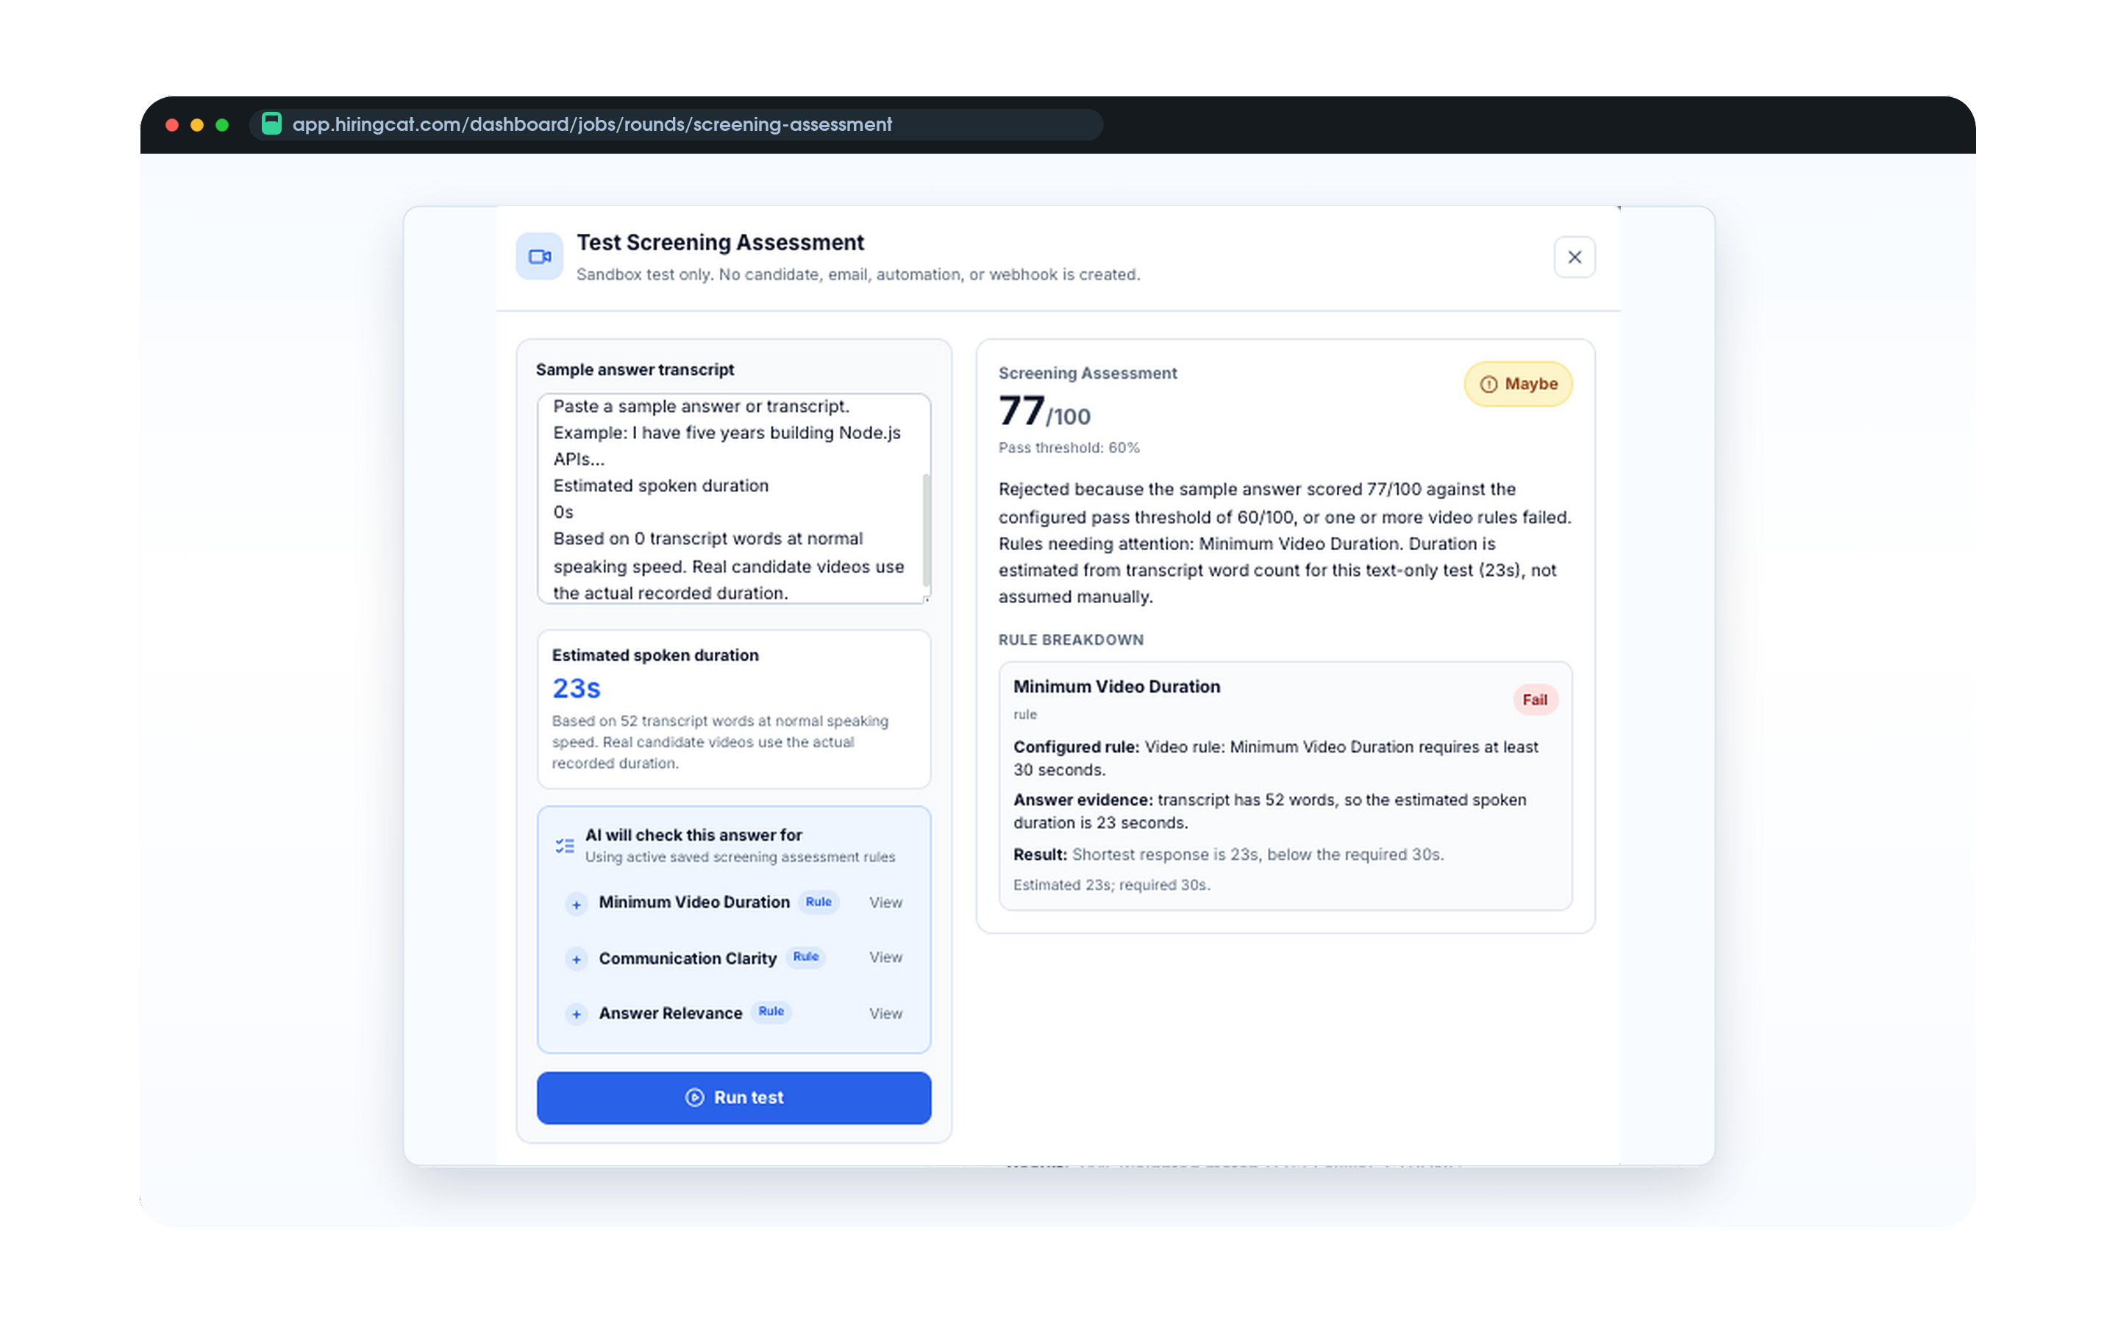The image size is (2118, 1324).
Task: Expand the Minimum Video Duration plus icon
Action: pos(576,904)
